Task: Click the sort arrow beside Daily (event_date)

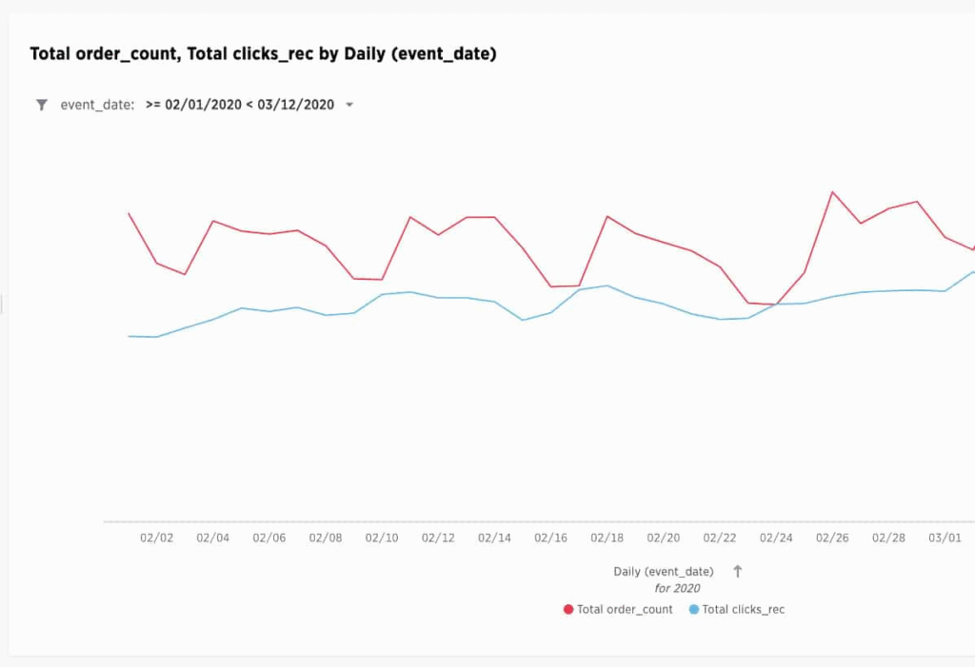Action: pyautogui.click(x=737, y=572)
